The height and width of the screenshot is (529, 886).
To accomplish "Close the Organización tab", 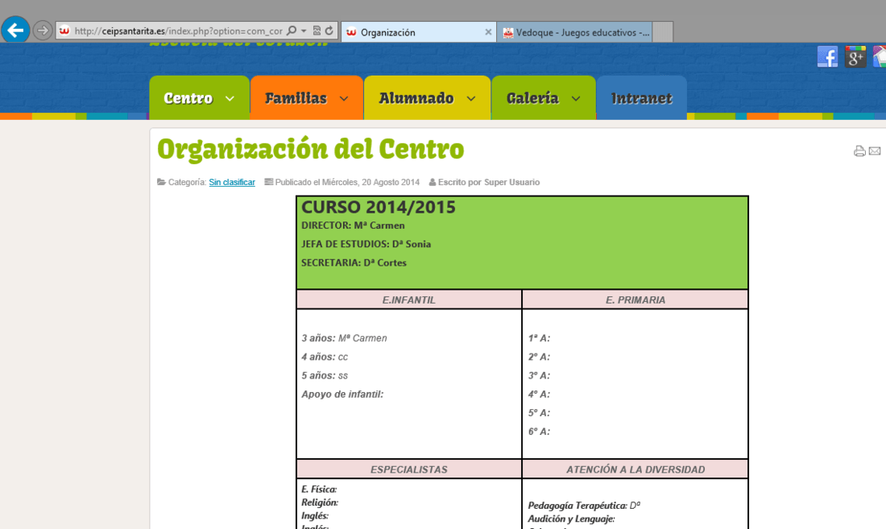I will pyautogui.click(x=488, y=32).
